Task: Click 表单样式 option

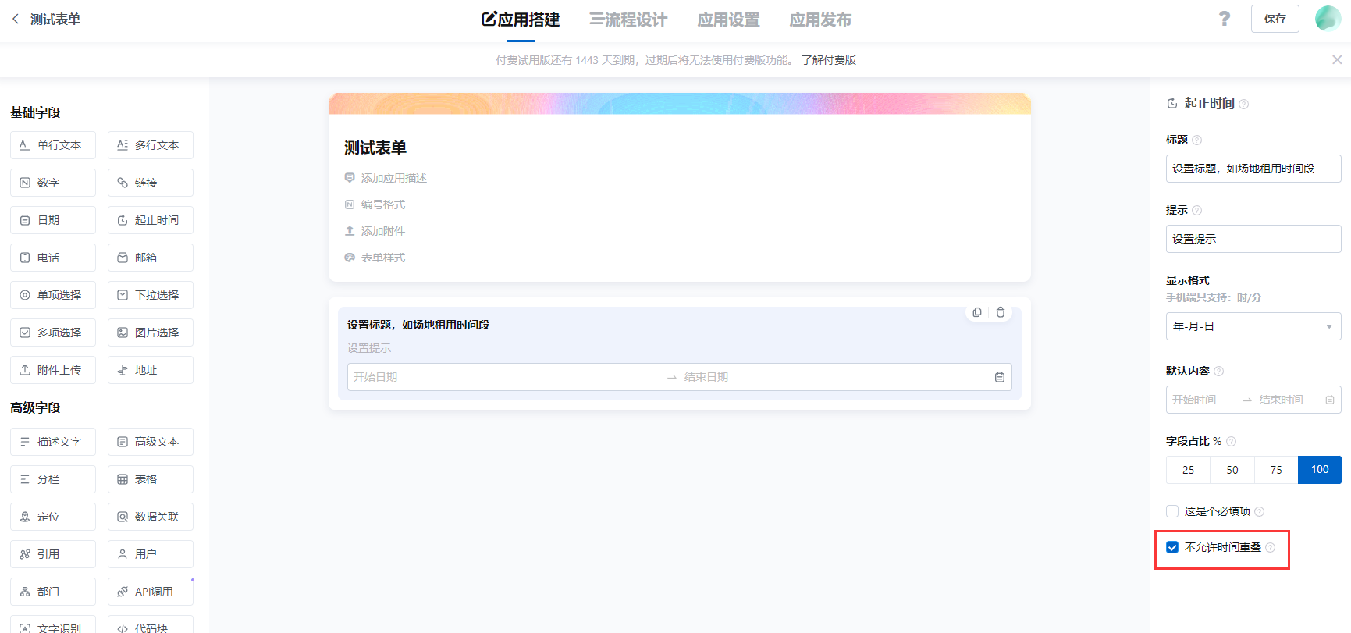Action: pyautogui.click(x=383, y=258)
